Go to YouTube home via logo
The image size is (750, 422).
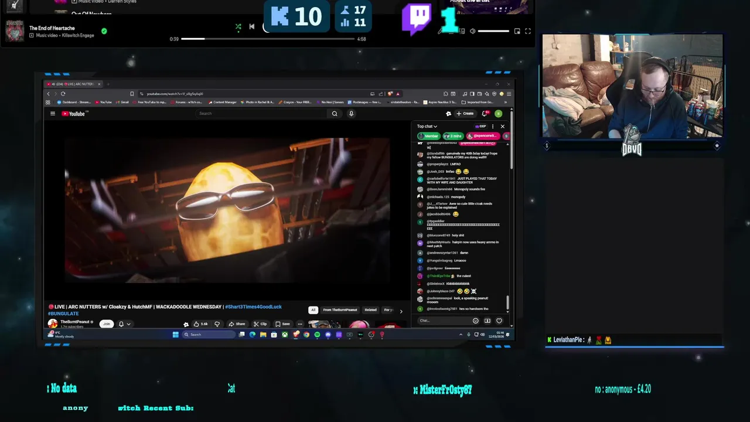pos(74,114)
